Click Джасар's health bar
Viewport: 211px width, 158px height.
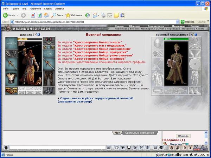tap(30, 39)
